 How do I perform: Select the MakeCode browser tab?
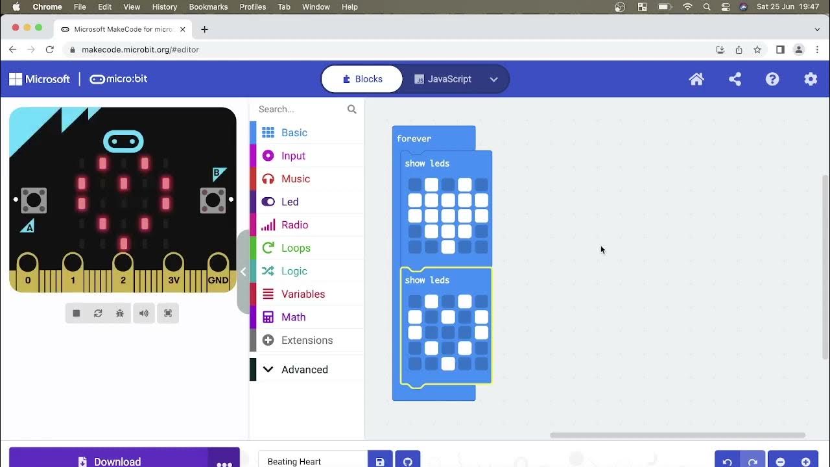(x=123, y=29)
